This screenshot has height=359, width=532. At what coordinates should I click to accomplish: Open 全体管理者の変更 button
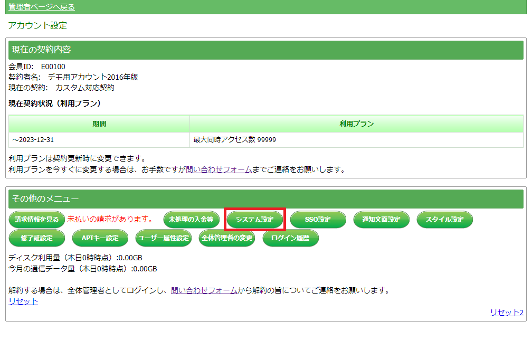click(x=227, y=238)
